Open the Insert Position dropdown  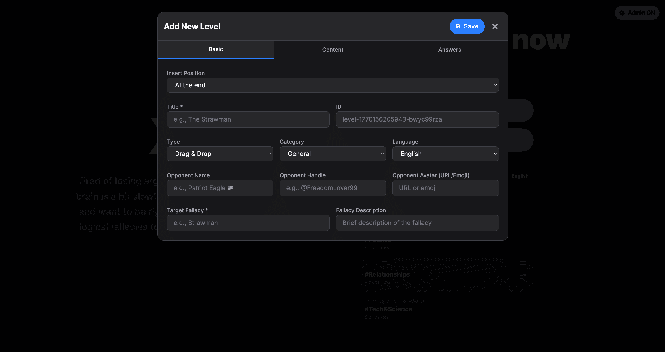tap(333, 85)
